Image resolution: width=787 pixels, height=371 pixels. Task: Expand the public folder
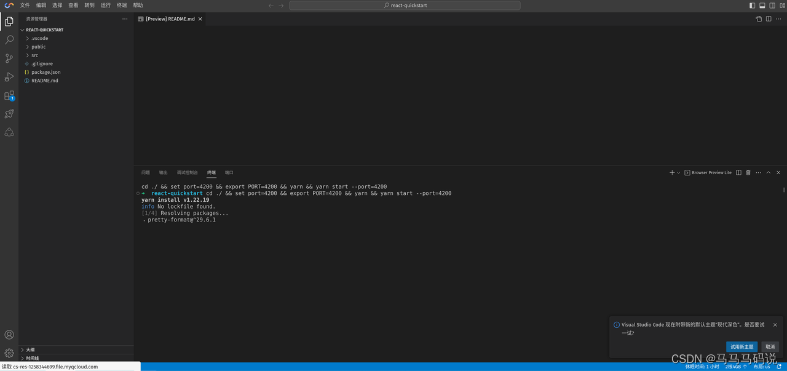click(x=76, y=47)
